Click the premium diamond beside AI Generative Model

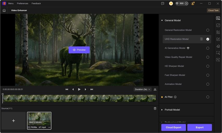point(188,48)
